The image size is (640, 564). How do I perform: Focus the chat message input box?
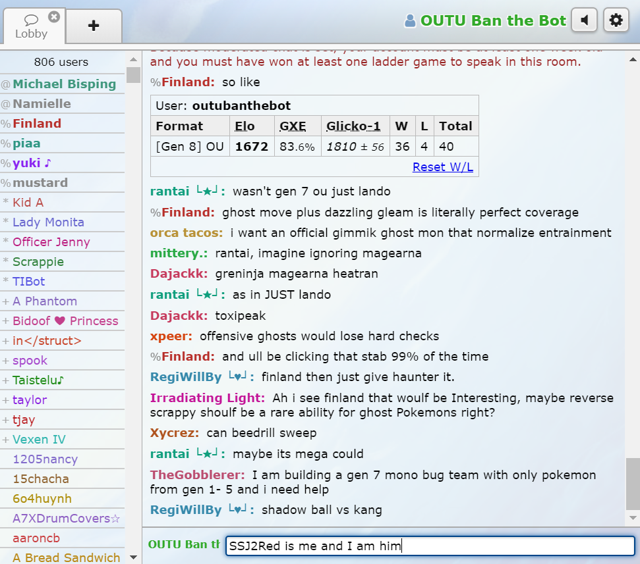(430, 546)
